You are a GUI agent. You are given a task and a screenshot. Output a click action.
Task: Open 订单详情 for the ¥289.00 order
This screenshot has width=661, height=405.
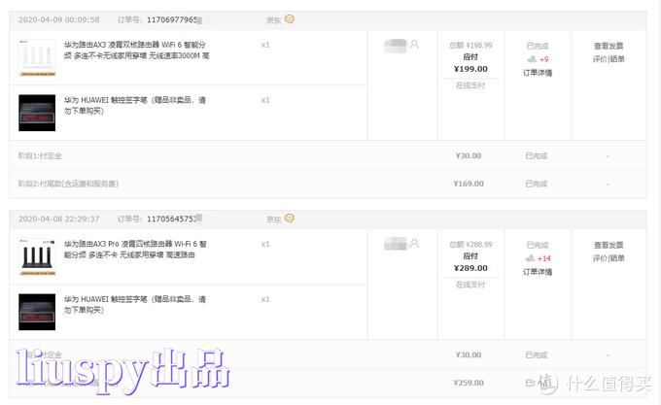pos(538,272)
